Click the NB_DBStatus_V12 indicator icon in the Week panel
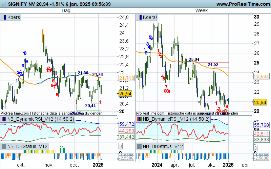Viewport: 271px width, 169px height. [x=139, y=146]
